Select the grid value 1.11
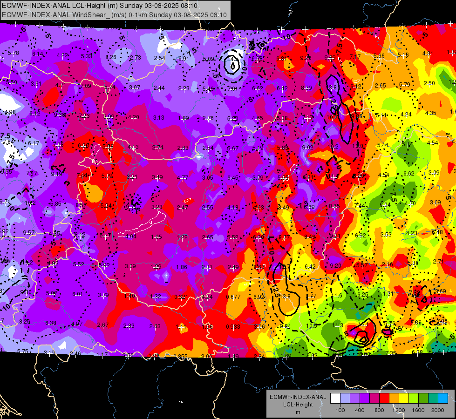 181,327
